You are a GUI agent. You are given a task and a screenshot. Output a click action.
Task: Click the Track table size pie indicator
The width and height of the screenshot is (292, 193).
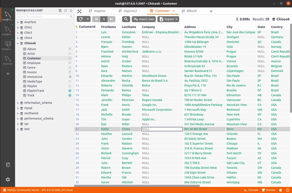(x=70, y=95)
